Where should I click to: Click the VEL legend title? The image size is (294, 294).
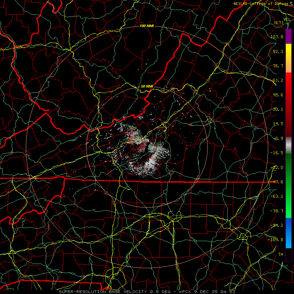[287, 20]
